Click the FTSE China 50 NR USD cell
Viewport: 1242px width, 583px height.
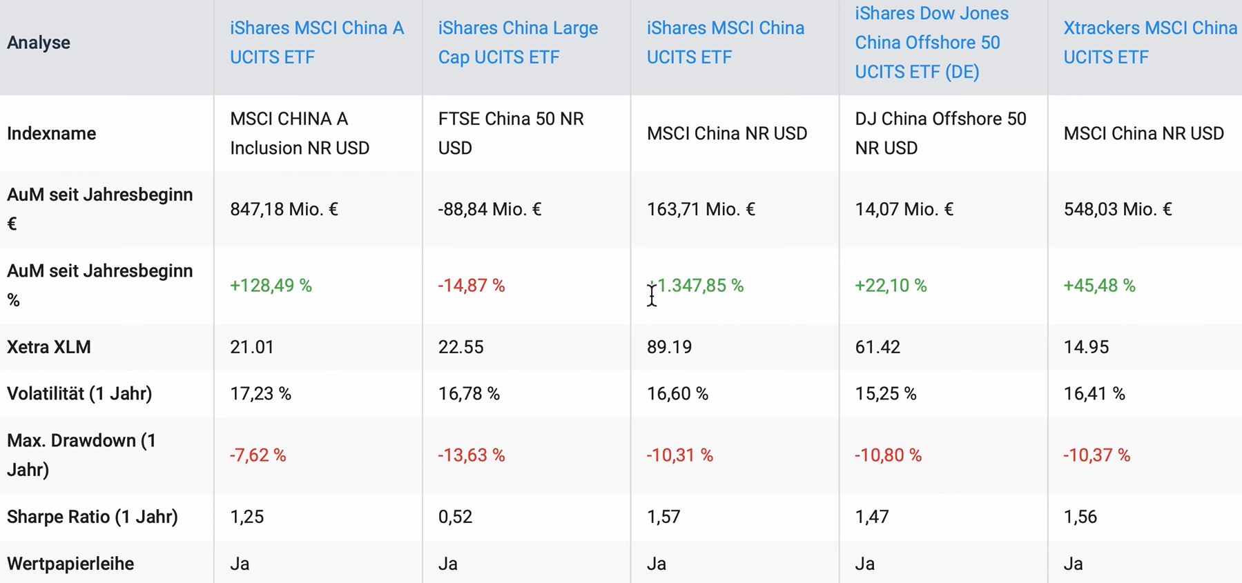click(x=511, y=133)
